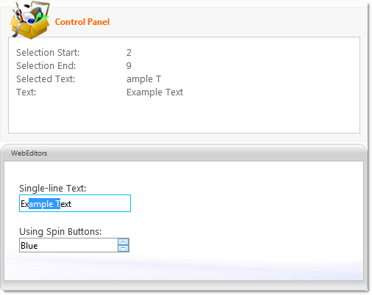Click the WebEditors panel header

point(184,153)
